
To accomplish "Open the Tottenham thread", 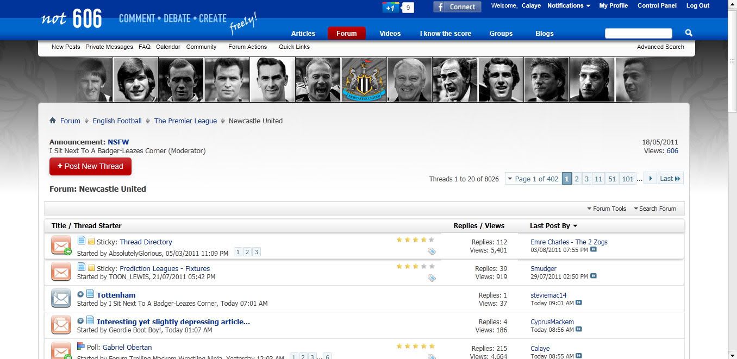I will click(116, 295).
